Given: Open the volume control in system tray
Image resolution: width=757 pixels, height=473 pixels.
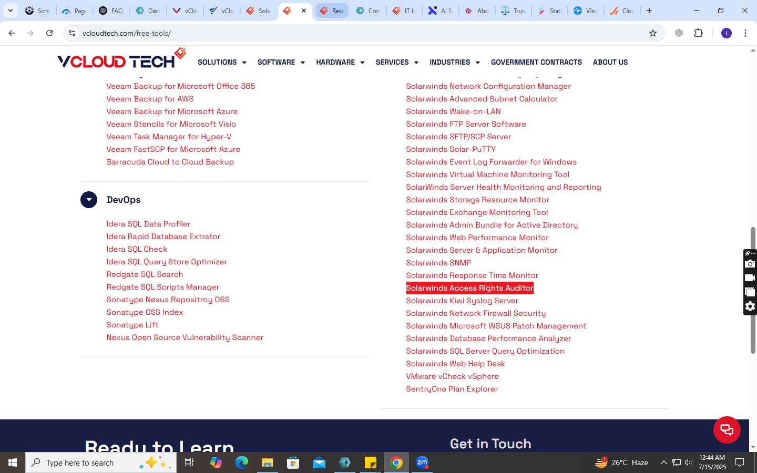Looking at the screenshot, I should pos(689,462).
